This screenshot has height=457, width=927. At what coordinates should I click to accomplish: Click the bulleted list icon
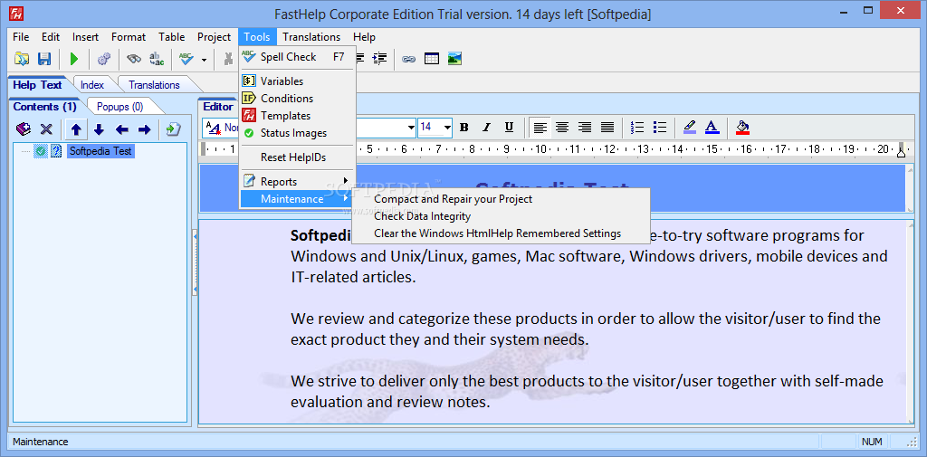tap(660, 127)
